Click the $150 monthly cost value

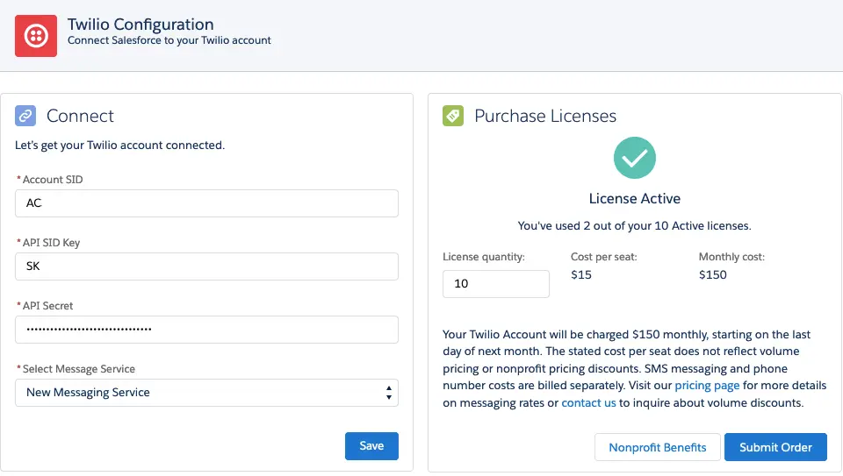click(x=712, y=274)
